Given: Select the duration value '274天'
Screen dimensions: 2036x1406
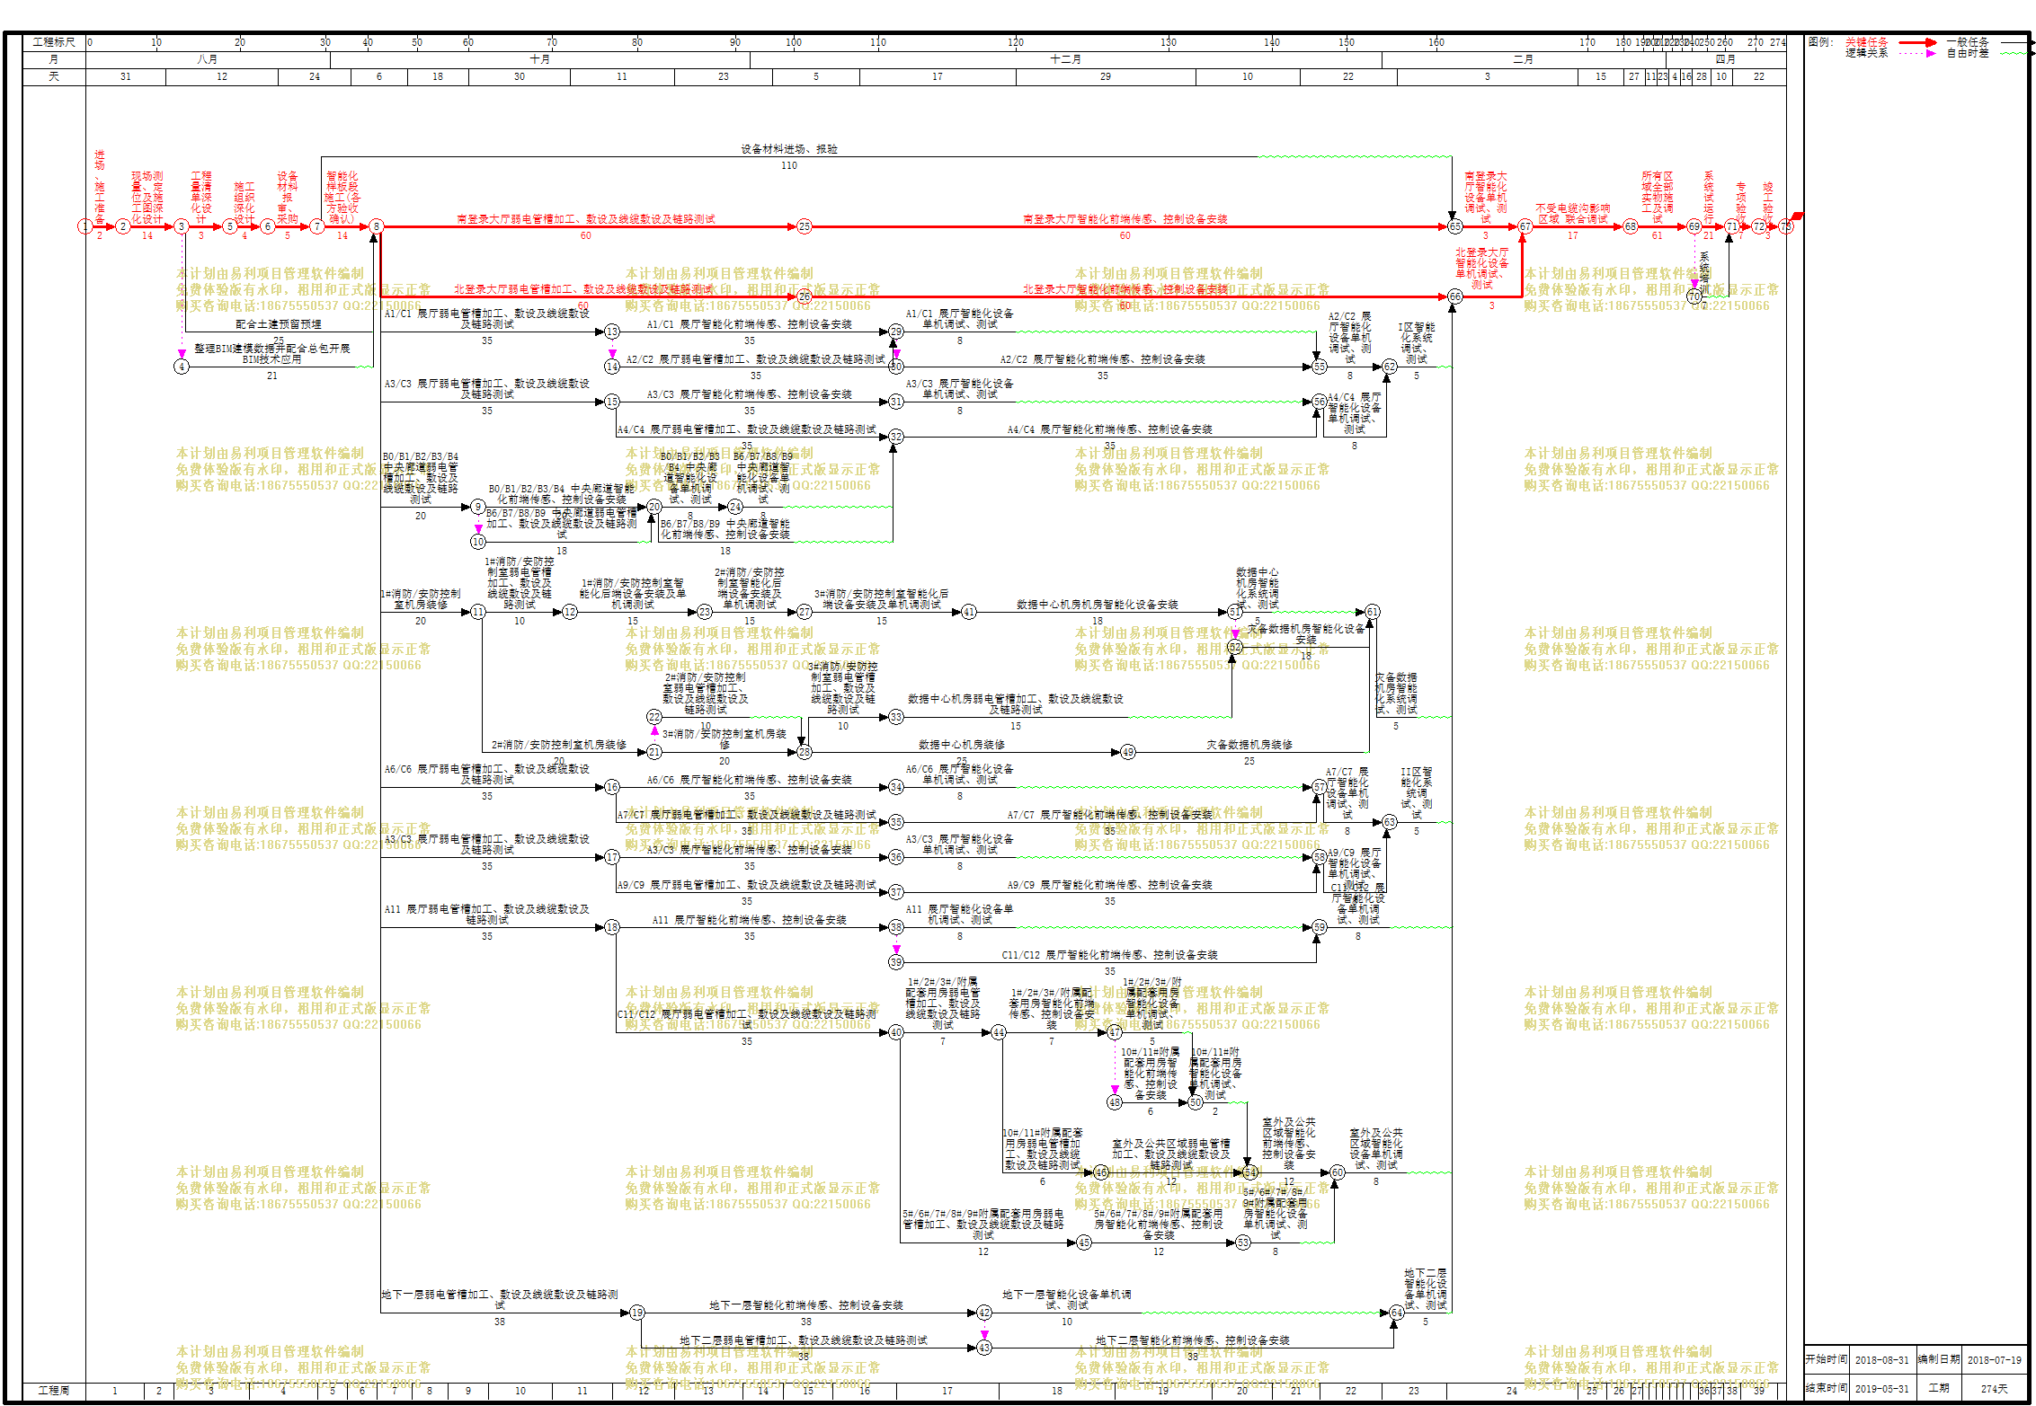Looking at the screenshot, I should [1995, 1389].
